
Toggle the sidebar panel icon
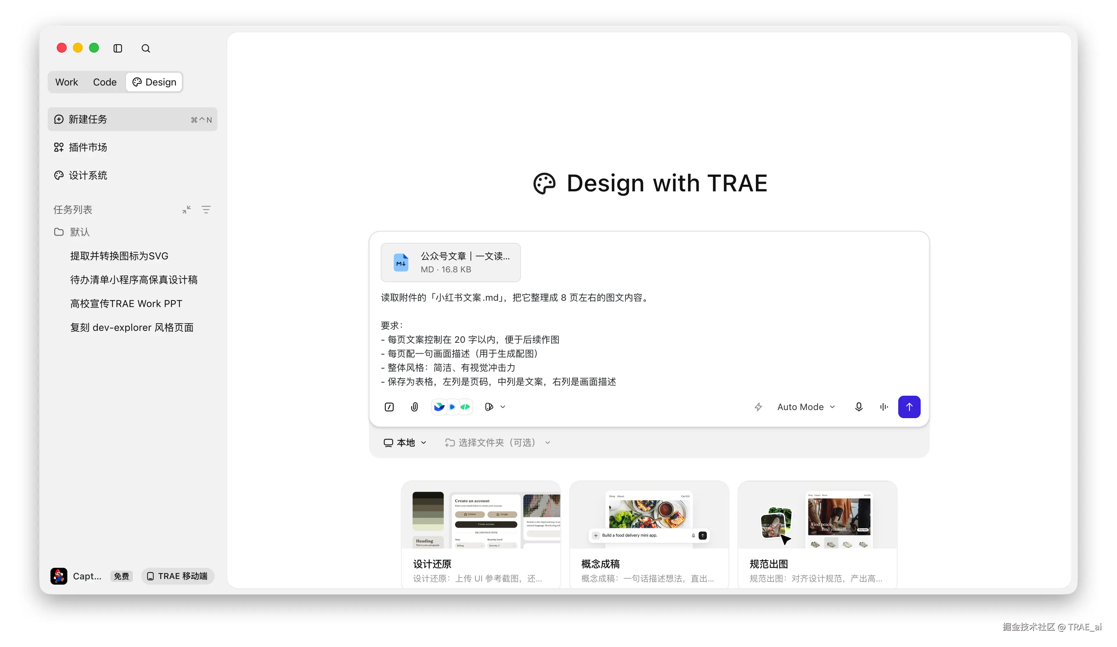point(117,48)
